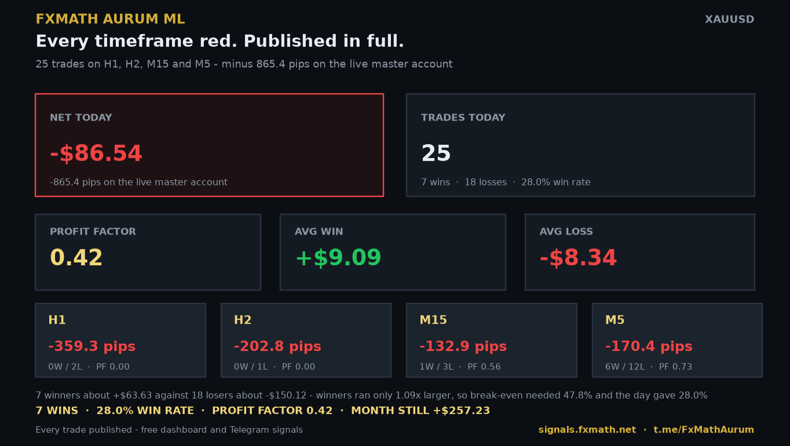Click the sentence starting "7 winners about +$63.63"

click(x=371, y=396)
